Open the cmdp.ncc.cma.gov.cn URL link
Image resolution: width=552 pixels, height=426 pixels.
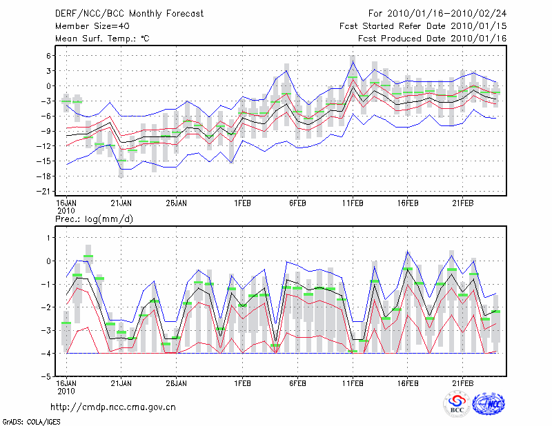coord(113,407)
